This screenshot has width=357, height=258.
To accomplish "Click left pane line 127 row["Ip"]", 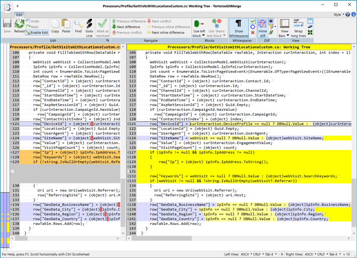I will coord(70,152).
